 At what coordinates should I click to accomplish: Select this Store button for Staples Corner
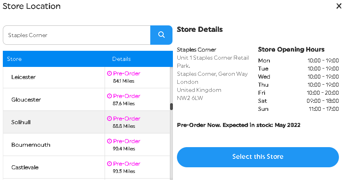point(258,157)
